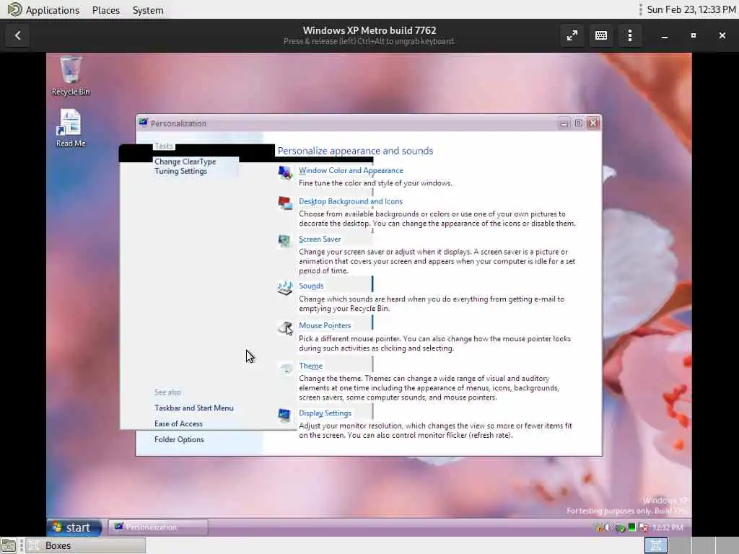The width and height of the screenshot is (739, 554).
Task: Open Window Color and Appearance link
Action: [351, 170]
